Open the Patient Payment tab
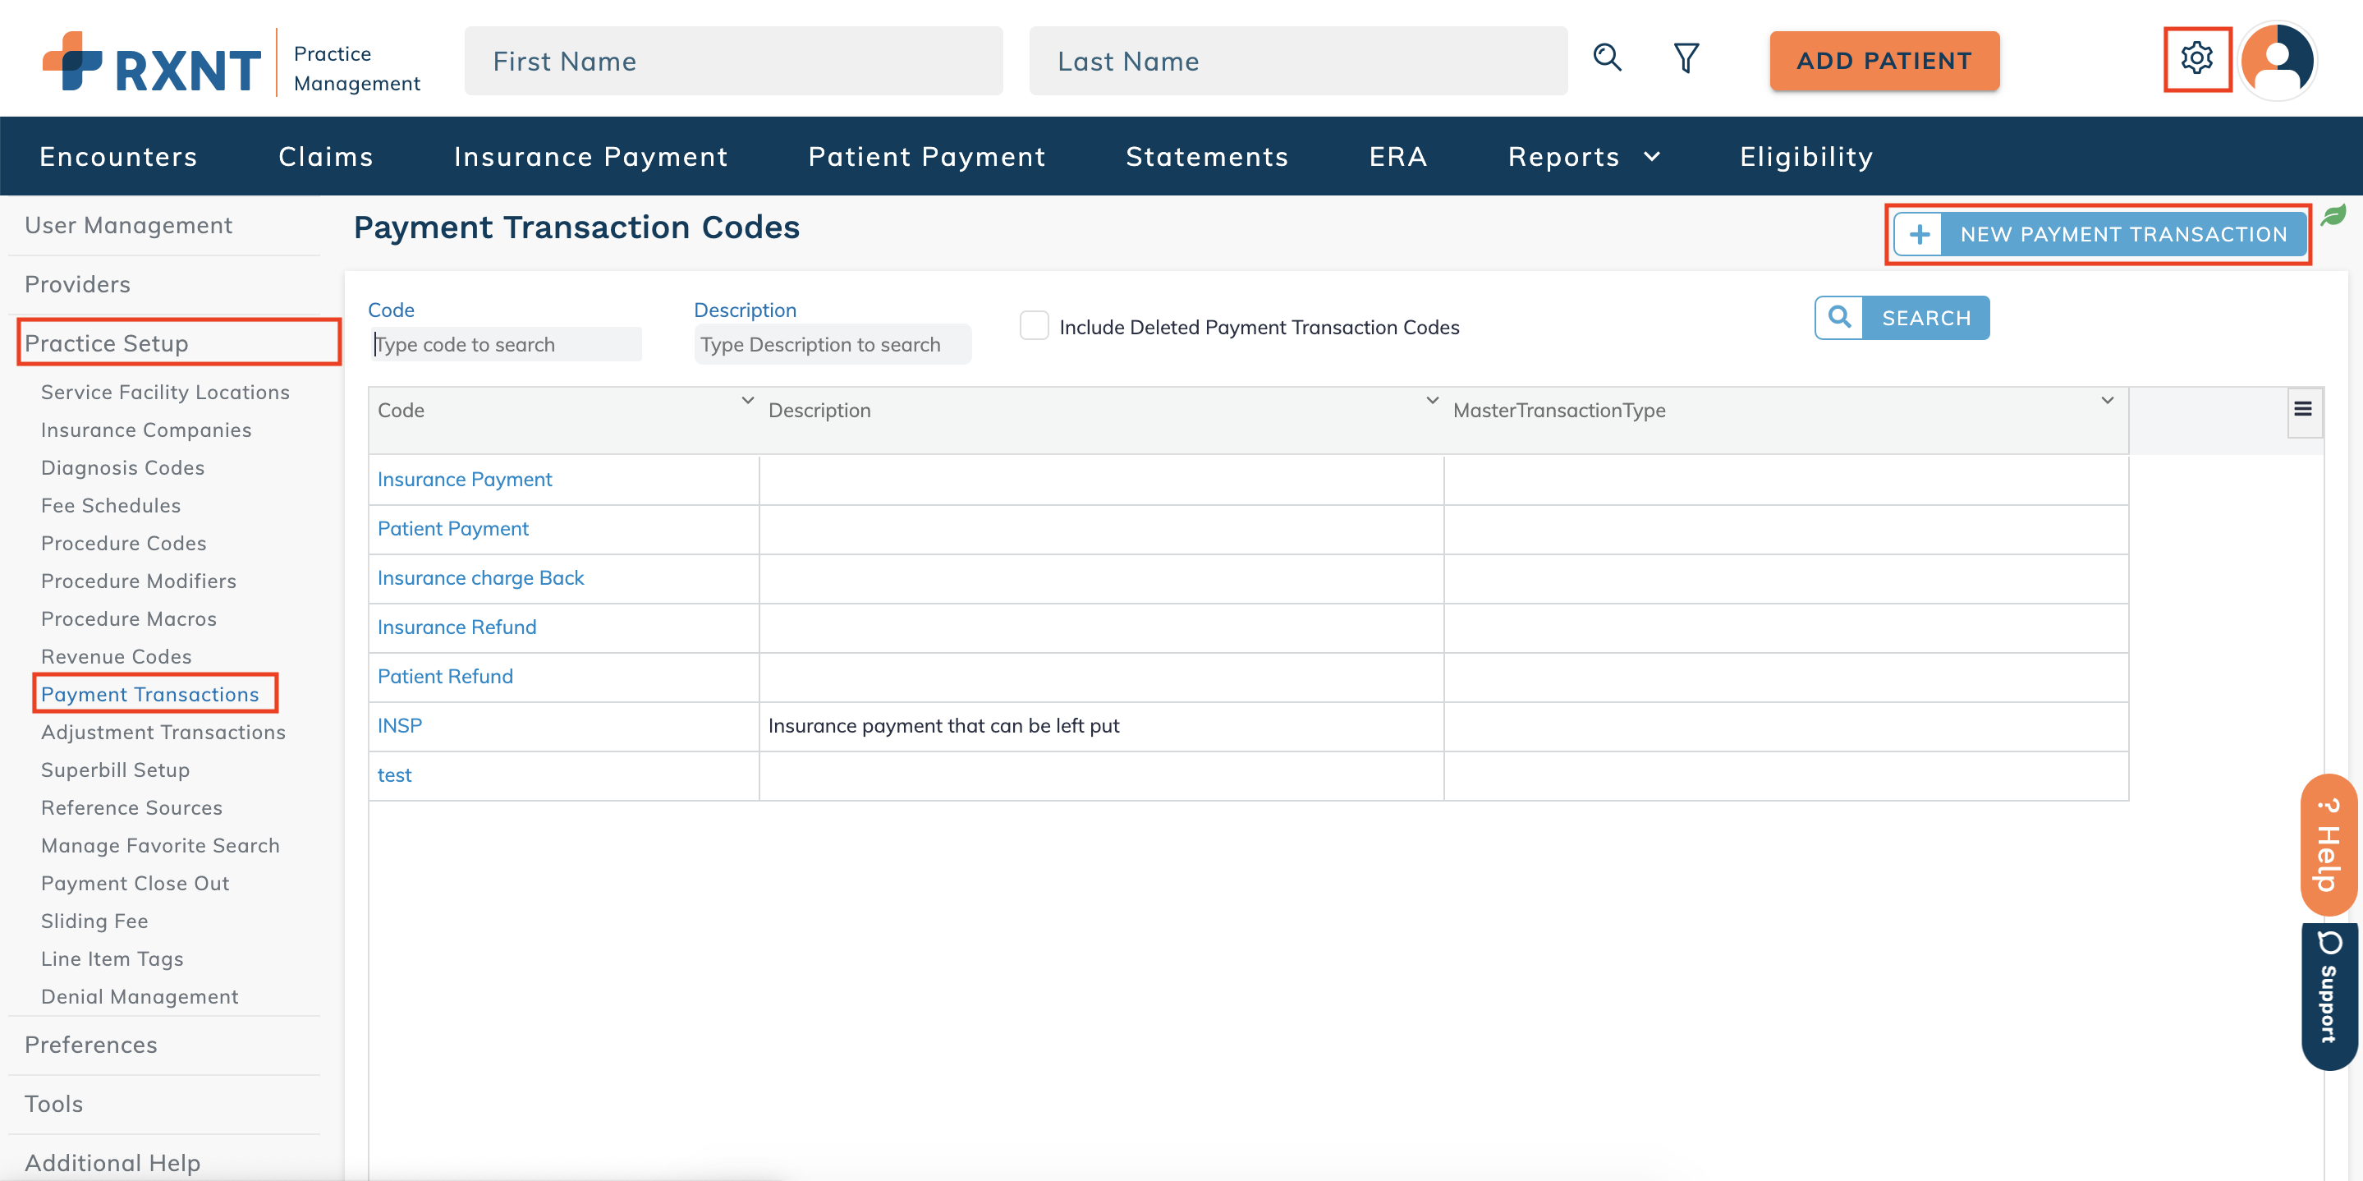 (x=926, y=156)
